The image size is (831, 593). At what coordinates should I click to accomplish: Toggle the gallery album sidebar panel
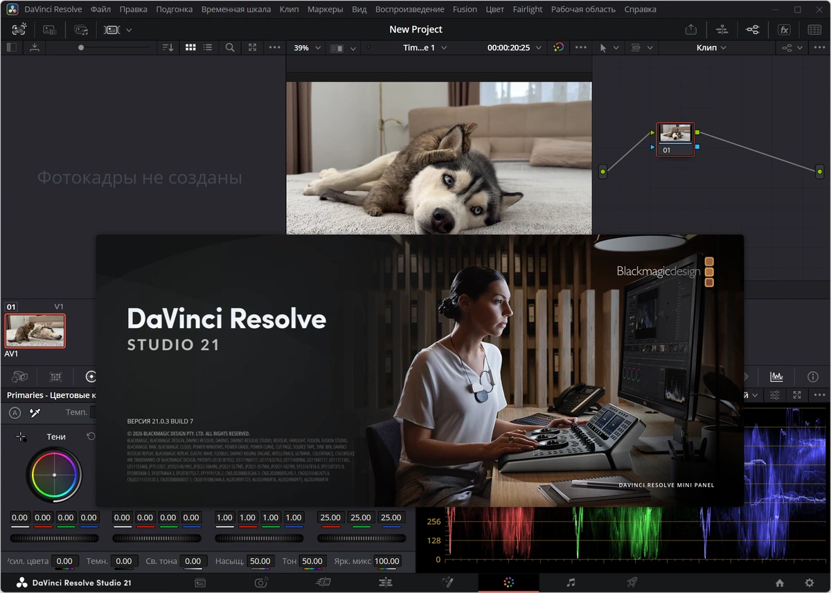coord(11,48)
